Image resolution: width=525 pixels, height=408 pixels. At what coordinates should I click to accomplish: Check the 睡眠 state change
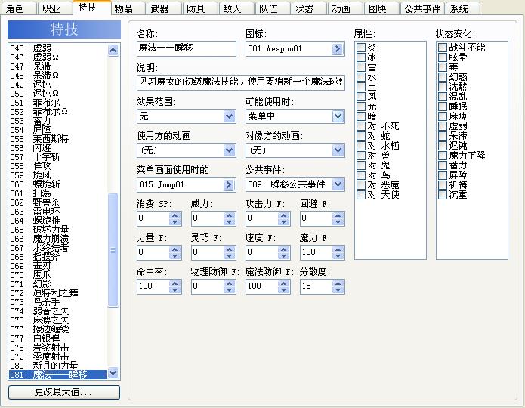pyautogui.click(x=443, y=107)
